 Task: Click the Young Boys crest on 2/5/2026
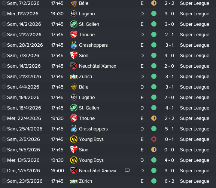[x=74, y=139]
